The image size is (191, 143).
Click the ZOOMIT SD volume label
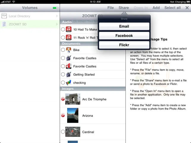[18, 24]
